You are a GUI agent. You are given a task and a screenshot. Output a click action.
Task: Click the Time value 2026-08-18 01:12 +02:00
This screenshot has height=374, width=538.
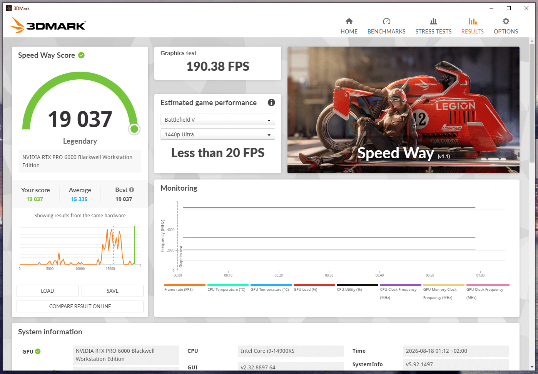click(456, 351)
